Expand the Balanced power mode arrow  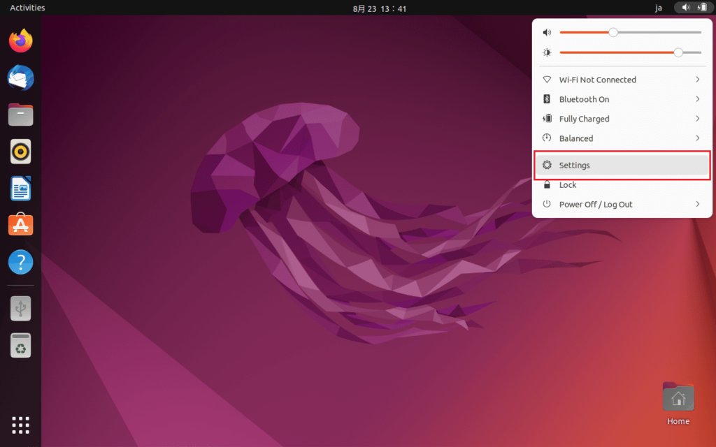tap(698, 138)
